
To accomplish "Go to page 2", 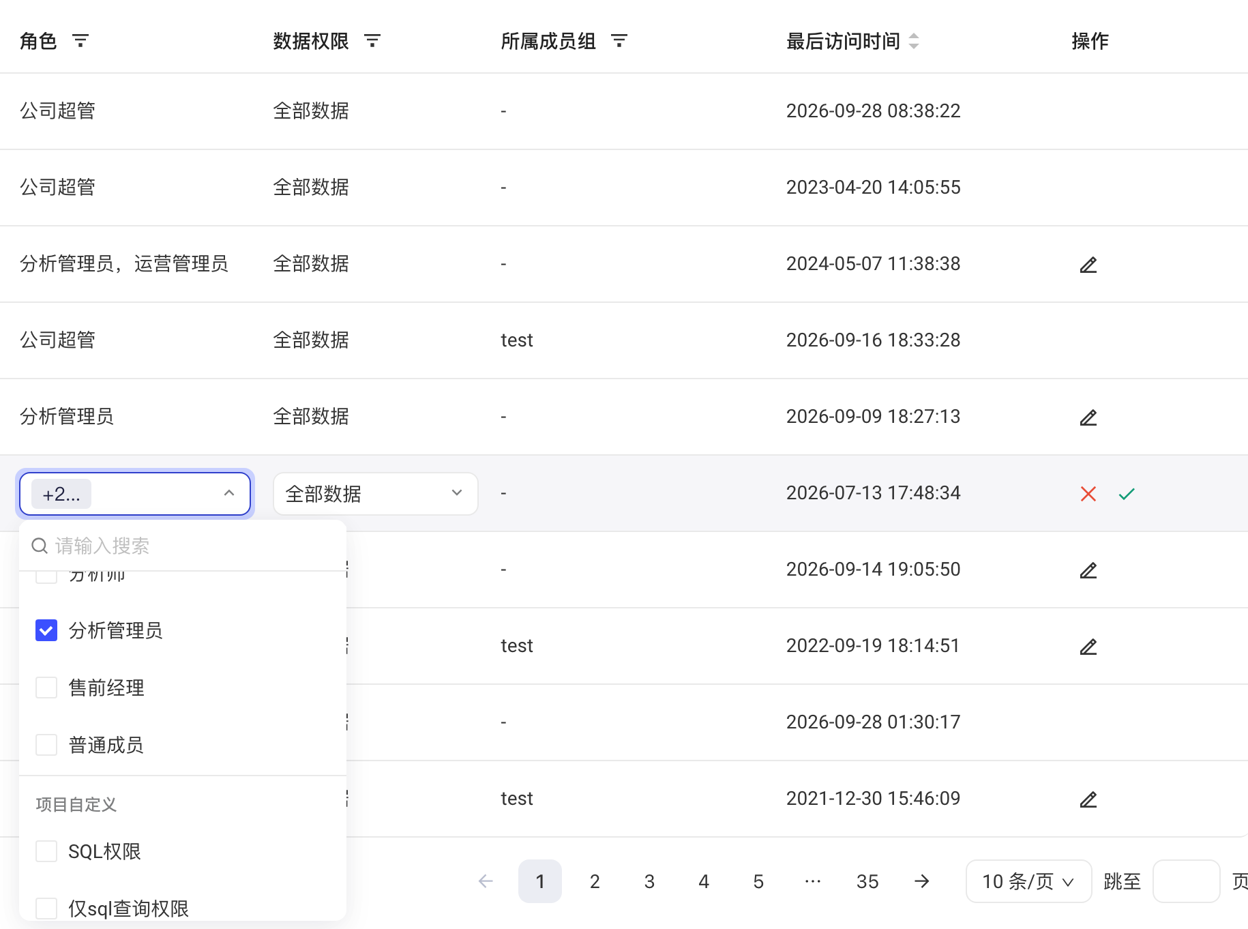I will click(x=595, y=881).
